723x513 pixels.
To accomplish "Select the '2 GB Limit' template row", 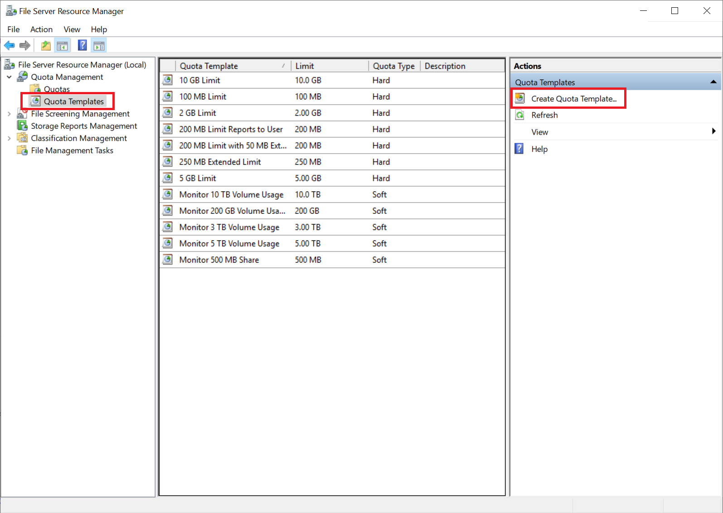I will [332, 113].
